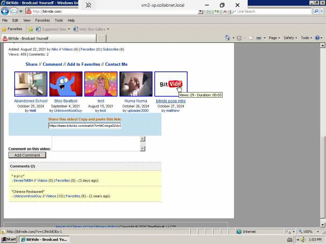Click the browser Forward arrow button
Viewport: 326px width, 244px height.
(14, 11)
